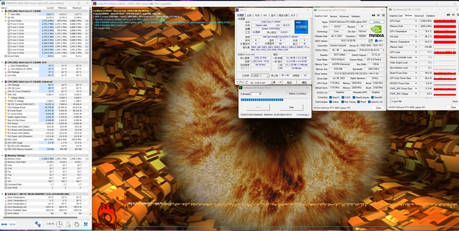Toggle the DirectML checkbox in GPU-Z
Image resolution: width=459 pixels, height=231 pixels.
coord(372,97)
